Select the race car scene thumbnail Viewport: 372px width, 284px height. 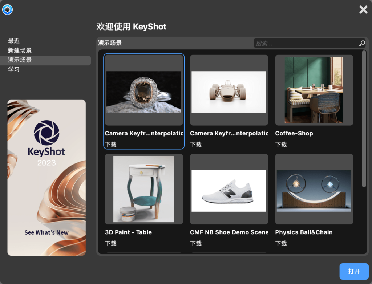229,90
